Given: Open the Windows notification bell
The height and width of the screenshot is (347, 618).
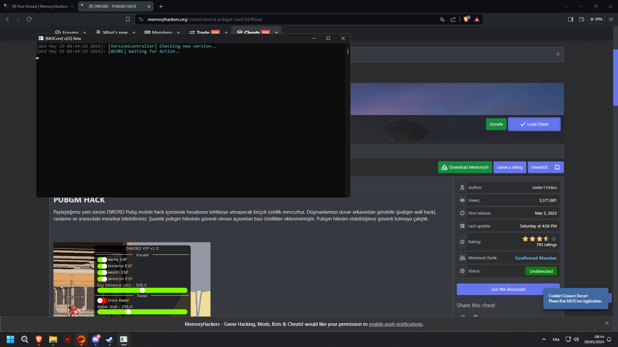Looking at the screenshot, I should [x=609, y=339].
